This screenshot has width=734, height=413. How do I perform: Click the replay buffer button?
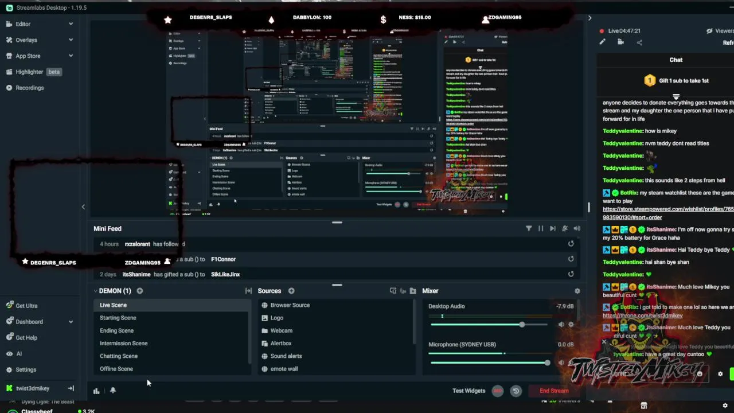[516, 391]
